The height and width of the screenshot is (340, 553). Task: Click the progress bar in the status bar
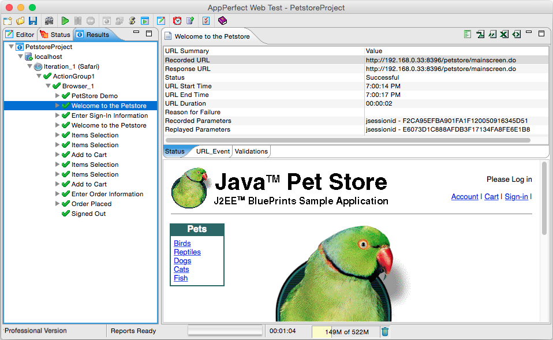pos(225,331)
